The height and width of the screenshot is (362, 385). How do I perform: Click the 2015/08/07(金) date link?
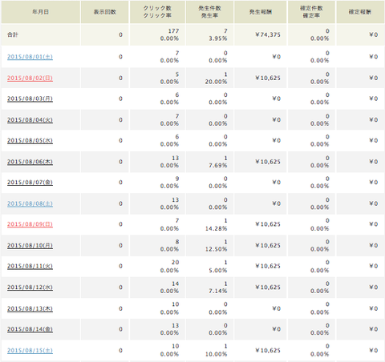click(x=30, y=183)
